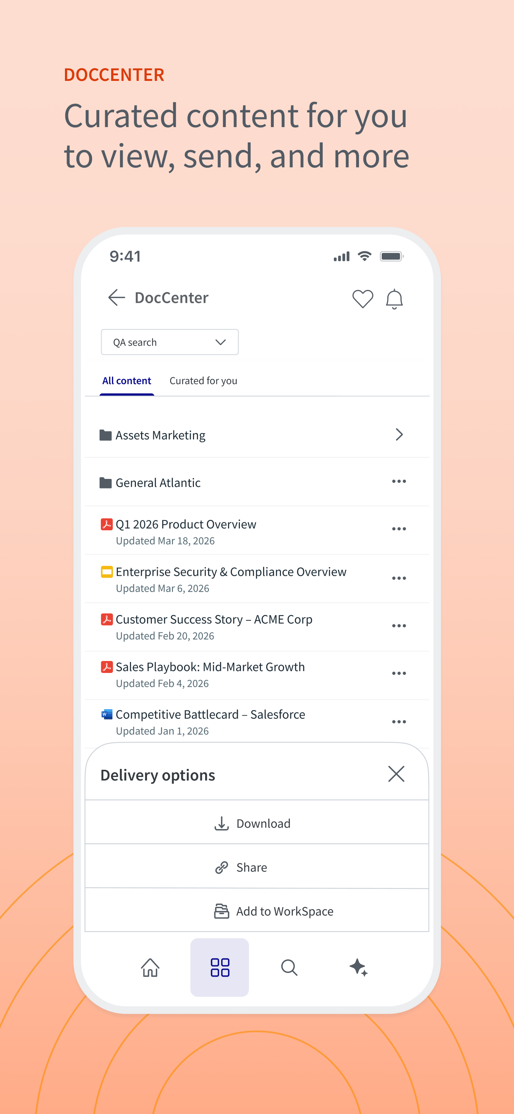
Task: Open more options for Sales Playbook
Action: (399, 673)
